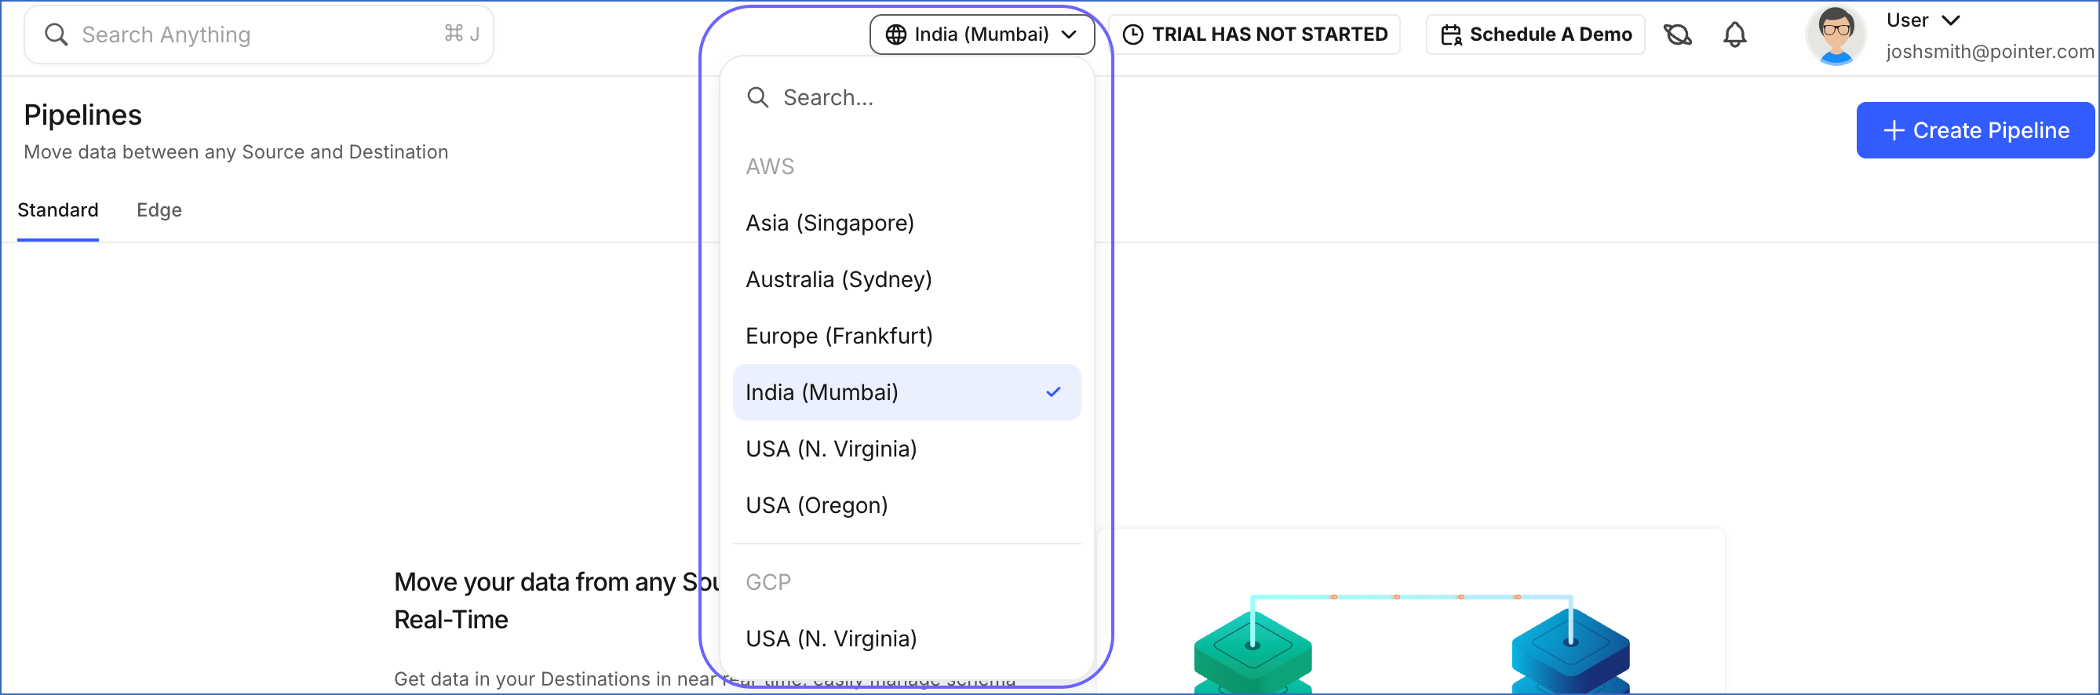
Task: Click the planet icon in the header
Action: 1678,35
